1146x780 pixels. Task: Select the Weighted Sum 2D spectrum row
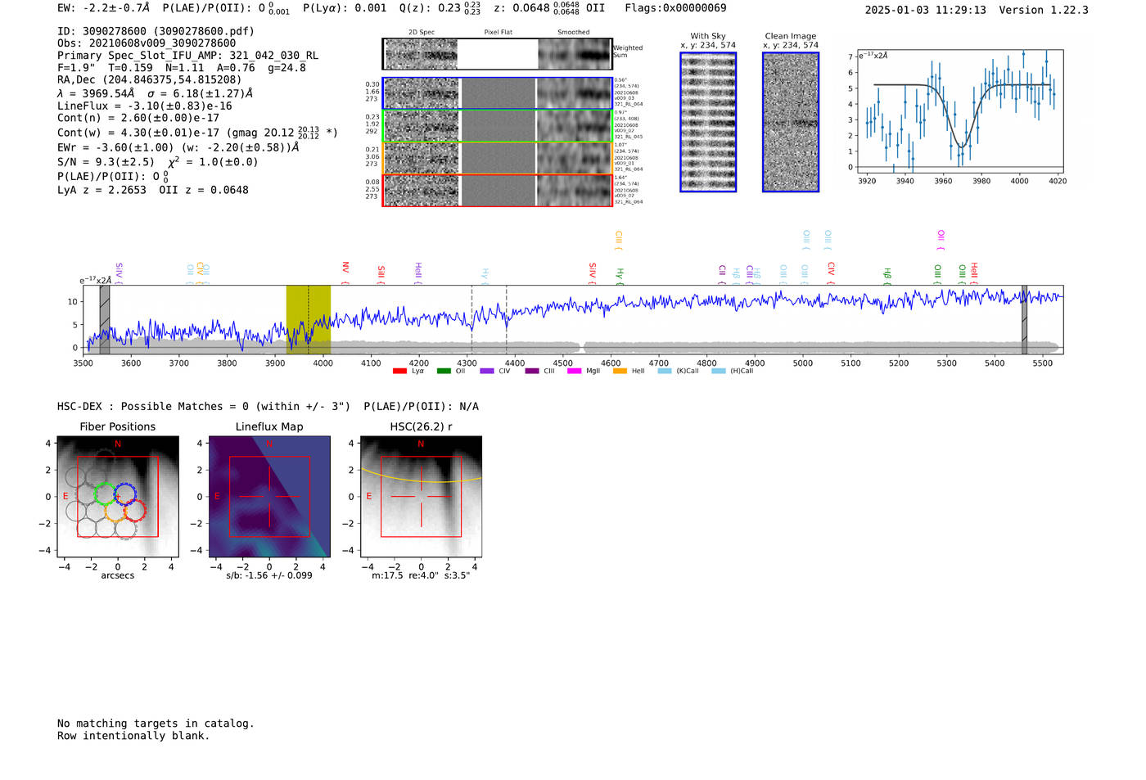(498, 54)
